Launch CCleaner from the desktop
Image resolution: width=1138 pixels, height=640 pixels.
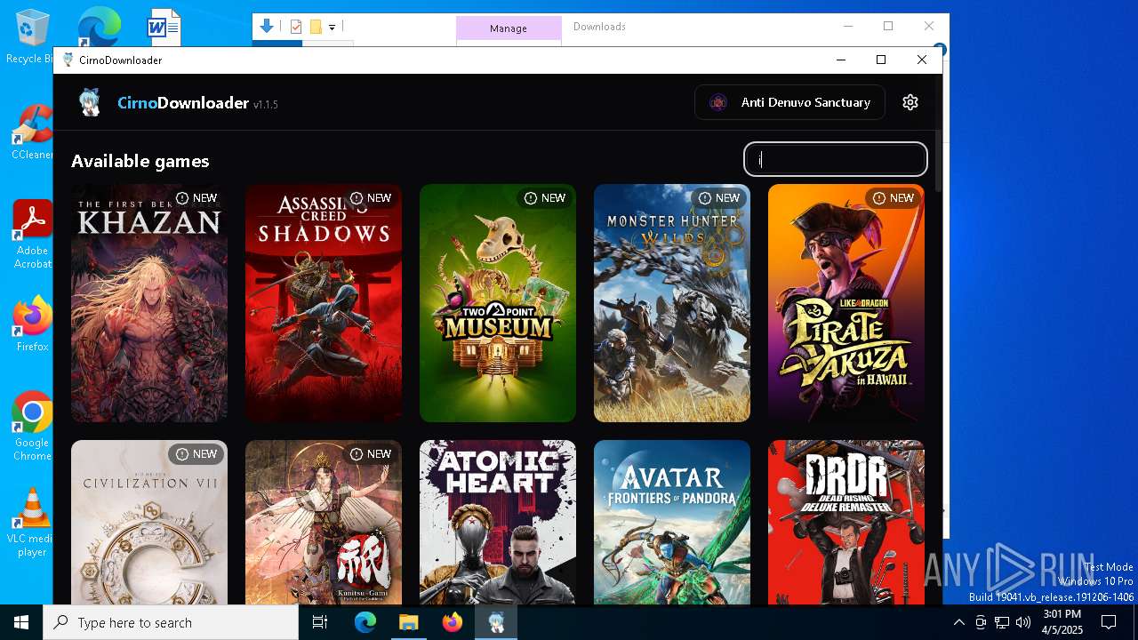[x=32, y=132]
